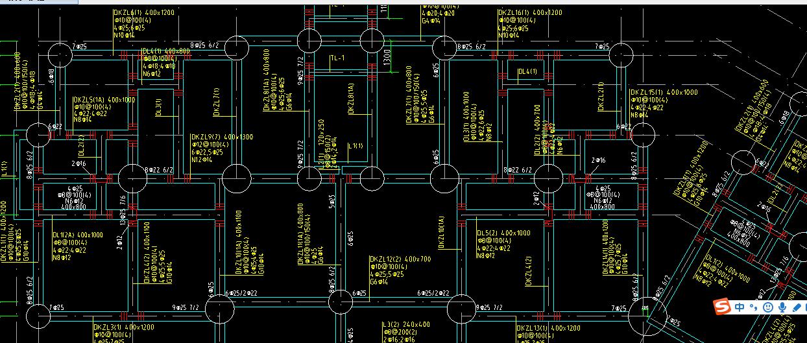
Task: Select the vertical 'DKZL10(1A) 400x1100' label
Action: pyautogui.click(x=238, y=242)
